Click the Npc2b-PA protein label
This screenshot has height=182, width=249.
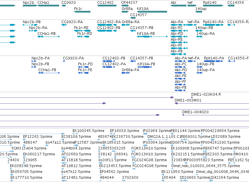(41, 58)
